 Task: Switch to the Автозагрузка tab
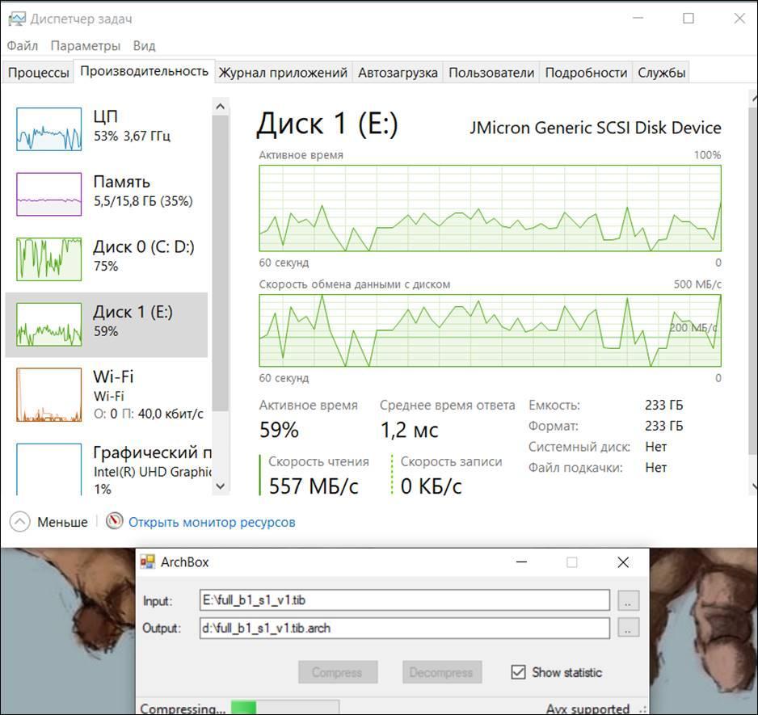[x=398, y=73]
